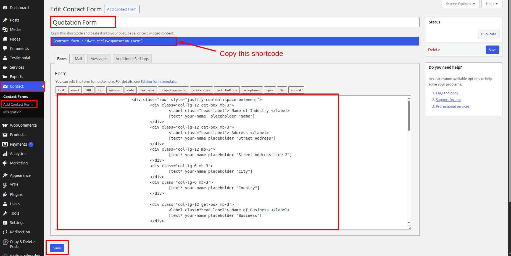Click the Analytics bar chart icon
511x256 pixels.
click(5, 154)
